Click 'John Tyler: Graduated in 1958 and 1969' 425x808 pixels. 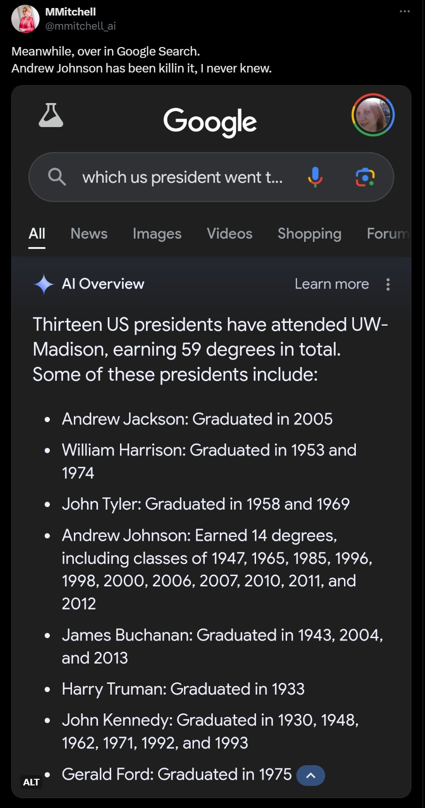206,504
